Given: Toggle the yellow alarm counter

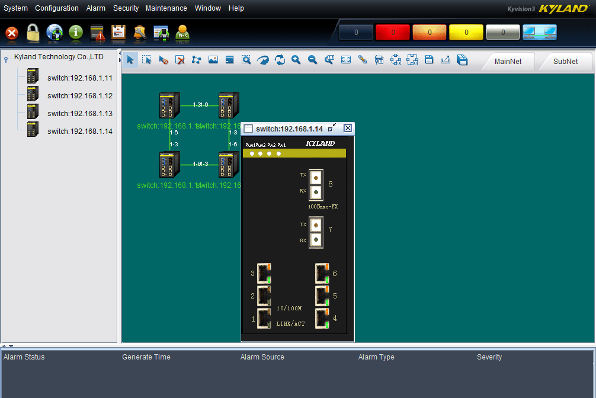Looking at the screenshot, I should point(466,33).
